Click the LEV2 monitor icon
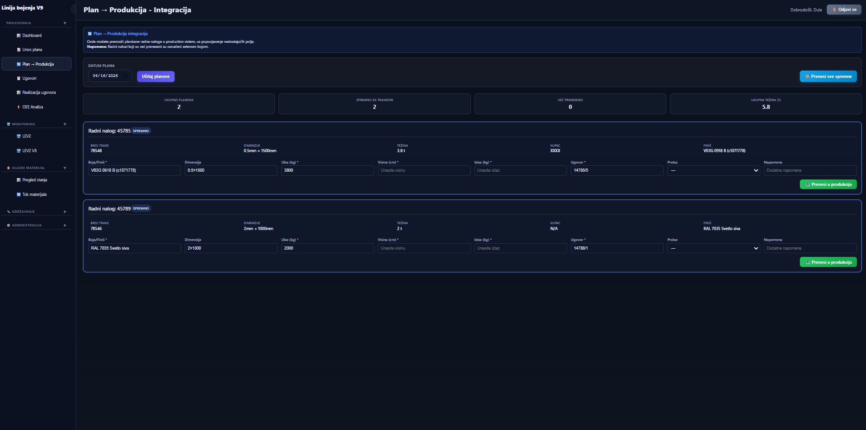 19,136
